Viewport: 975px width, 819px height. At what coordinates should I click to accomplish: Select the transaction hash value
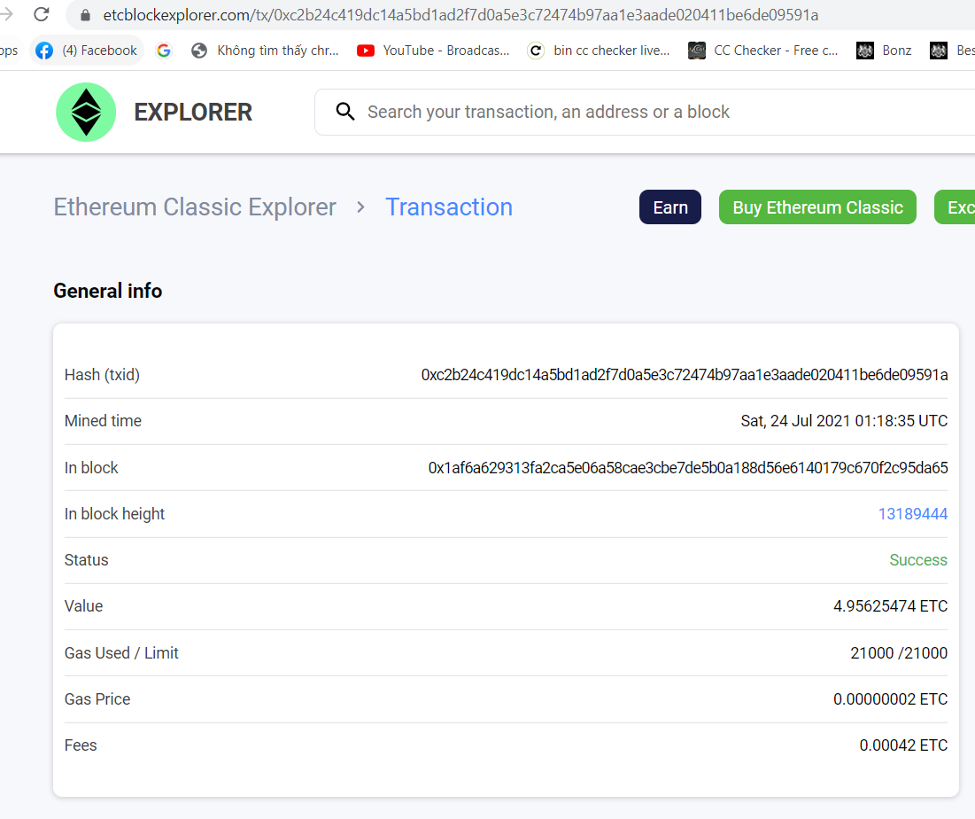pyautogui.click(x=685, y=375)
